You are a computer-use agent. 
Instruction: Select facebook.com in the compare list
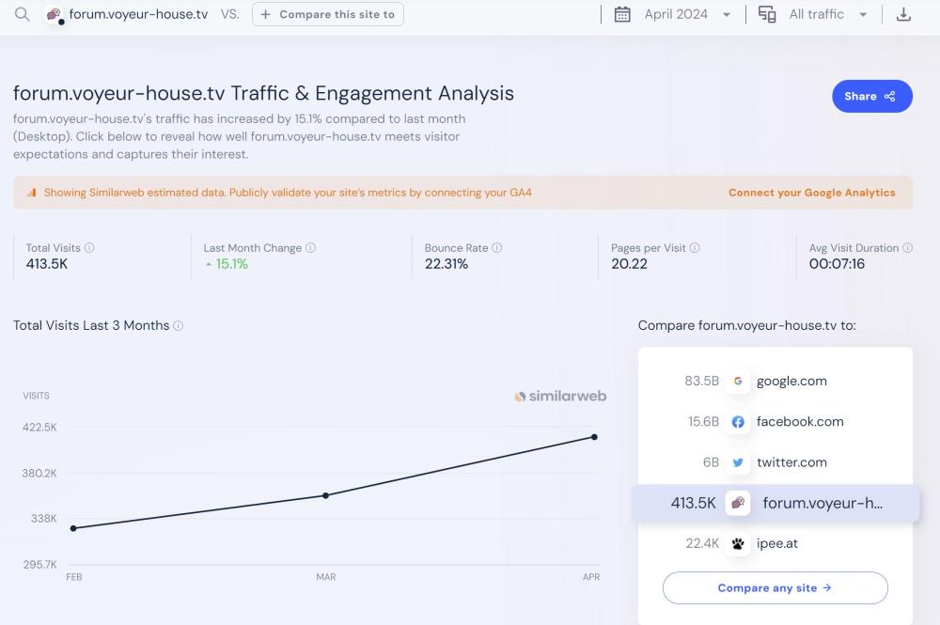(799, 422)
